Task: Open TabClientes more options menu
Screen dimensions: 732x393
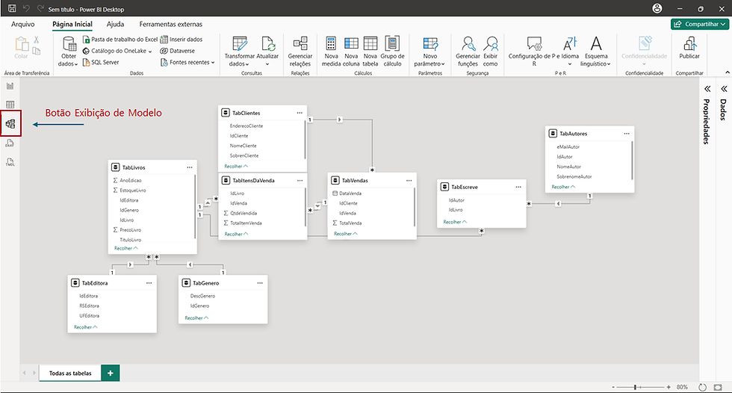Action: click(x=300, y=113)
